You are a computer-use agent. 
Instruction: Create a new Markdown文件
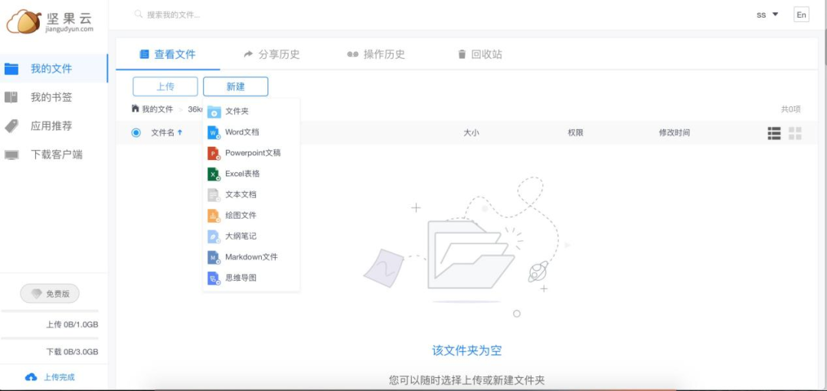click(251, 257)
